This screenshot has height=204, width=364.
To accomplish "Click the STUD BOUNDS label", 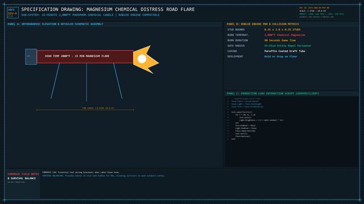I will [236, 29].
